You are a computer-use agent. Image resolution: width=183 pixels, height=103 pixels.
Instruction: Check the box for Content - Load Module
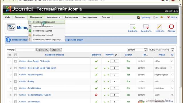point(15,102)
